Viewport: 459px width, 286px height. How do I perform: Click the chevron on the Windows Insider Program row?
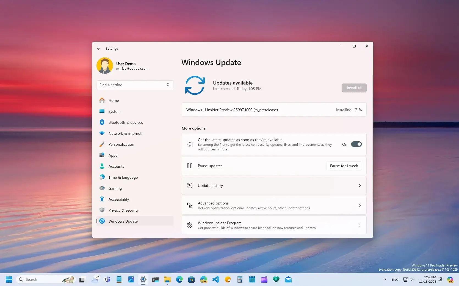click(x=360, y=225)
